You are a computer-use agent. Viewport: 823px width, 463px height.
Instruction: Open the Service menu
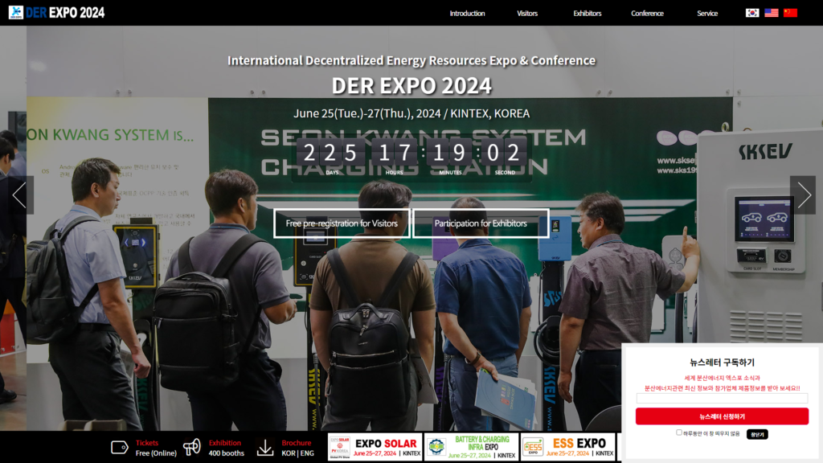707,13
